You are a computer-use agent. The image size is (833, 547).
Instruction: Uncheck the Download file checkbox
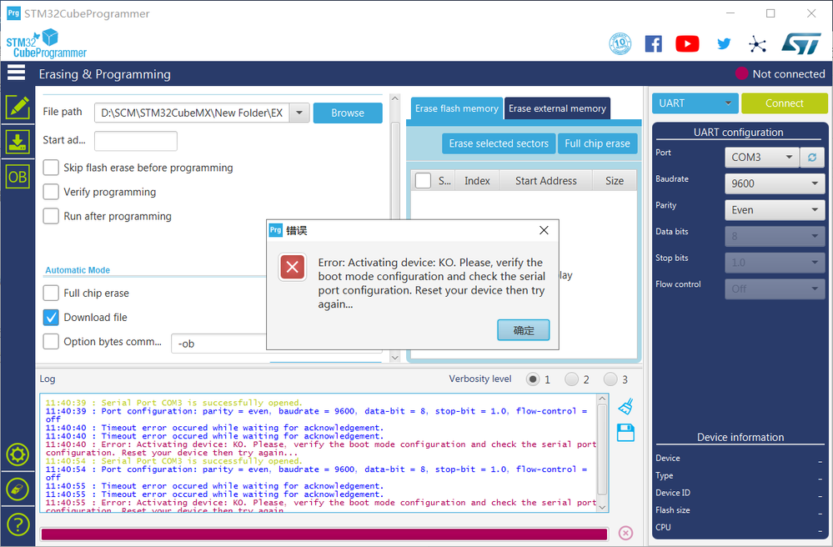click(x=51, y=317)
